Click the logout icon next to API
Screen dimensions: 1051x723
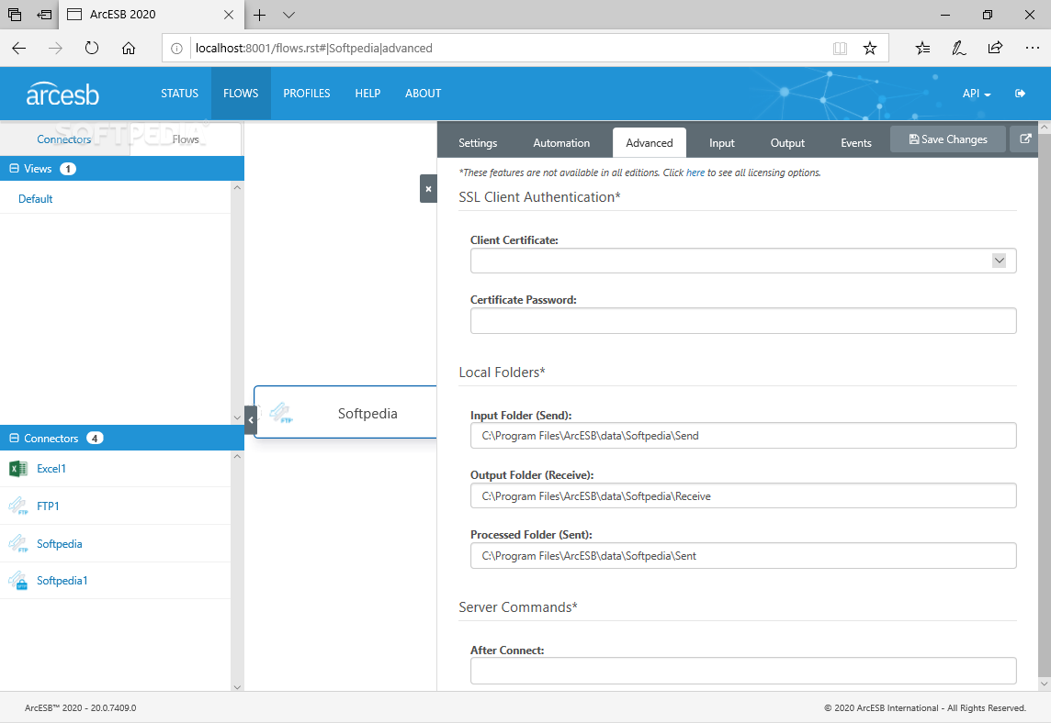[x=1020, y=93]
